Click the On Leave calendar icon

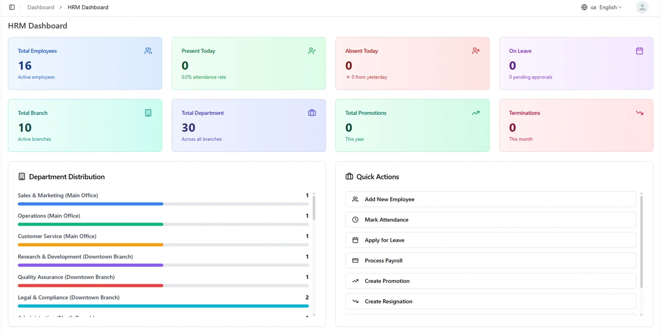pos(639,51)
